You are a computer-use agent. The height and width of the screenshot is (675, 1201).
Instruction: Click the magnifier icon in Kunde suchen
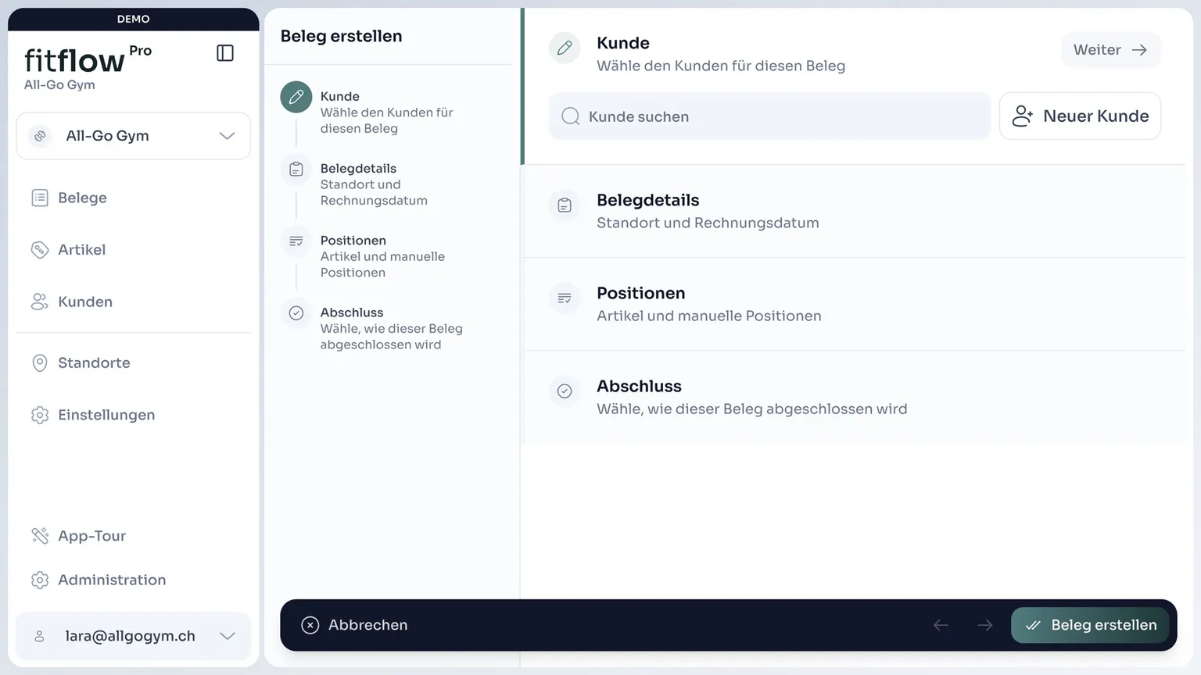click(x=571, y=116)
